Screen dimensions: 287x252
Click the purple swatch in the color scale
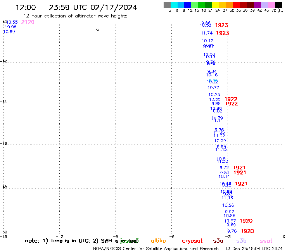(x=258, y=5)
